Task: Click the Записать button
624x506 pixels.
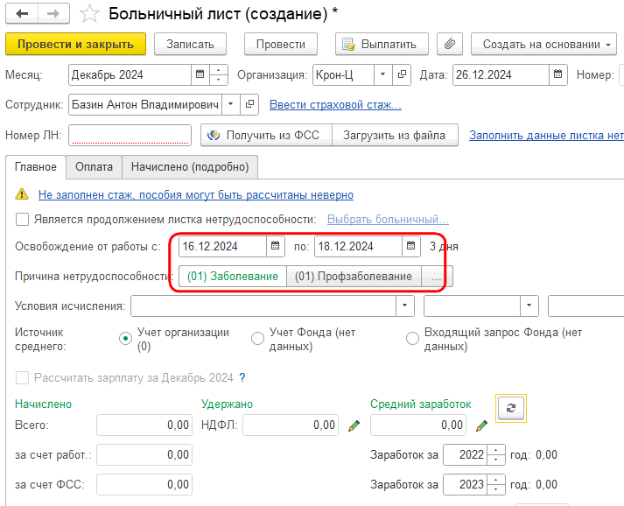Action: click(x=190, y=44)
